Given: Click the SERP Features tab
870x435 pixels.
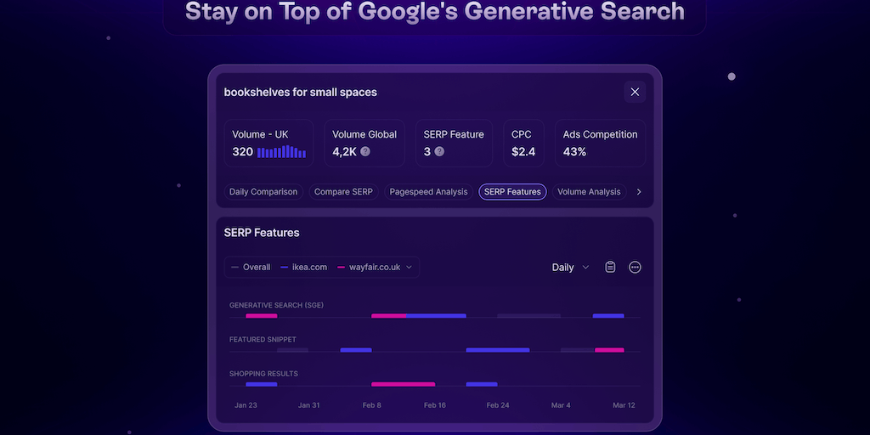Looking at the screenshot, I should coord(512,192).
